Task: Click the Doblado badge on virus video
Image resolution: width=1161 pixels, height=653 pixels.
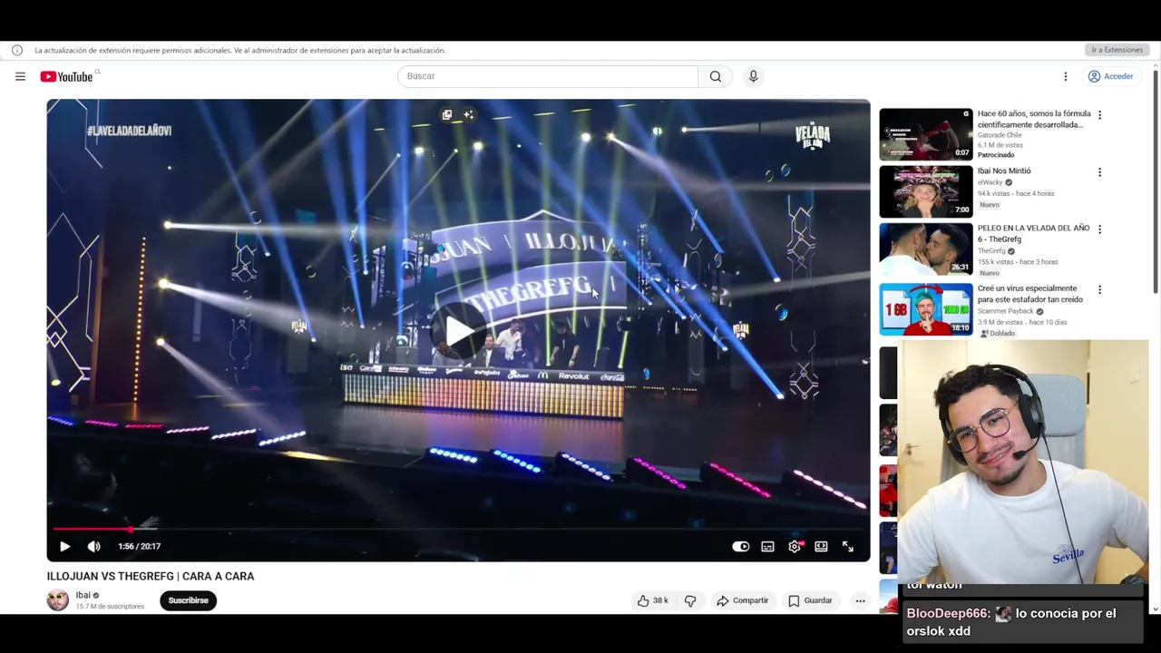Action: 997,333
